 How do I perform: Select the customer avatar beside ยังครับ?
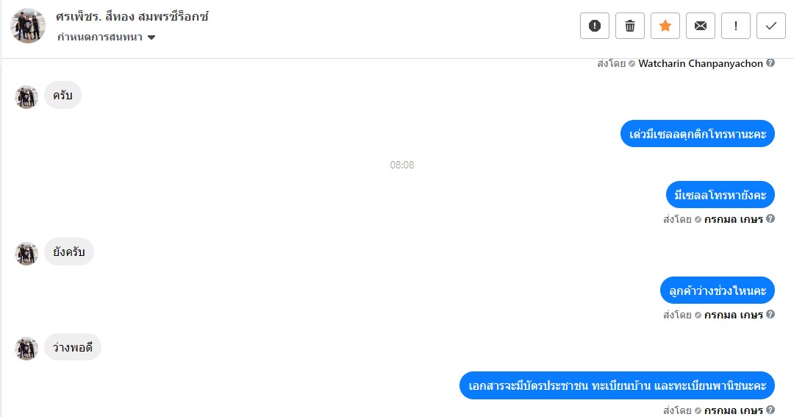point(26,253)
